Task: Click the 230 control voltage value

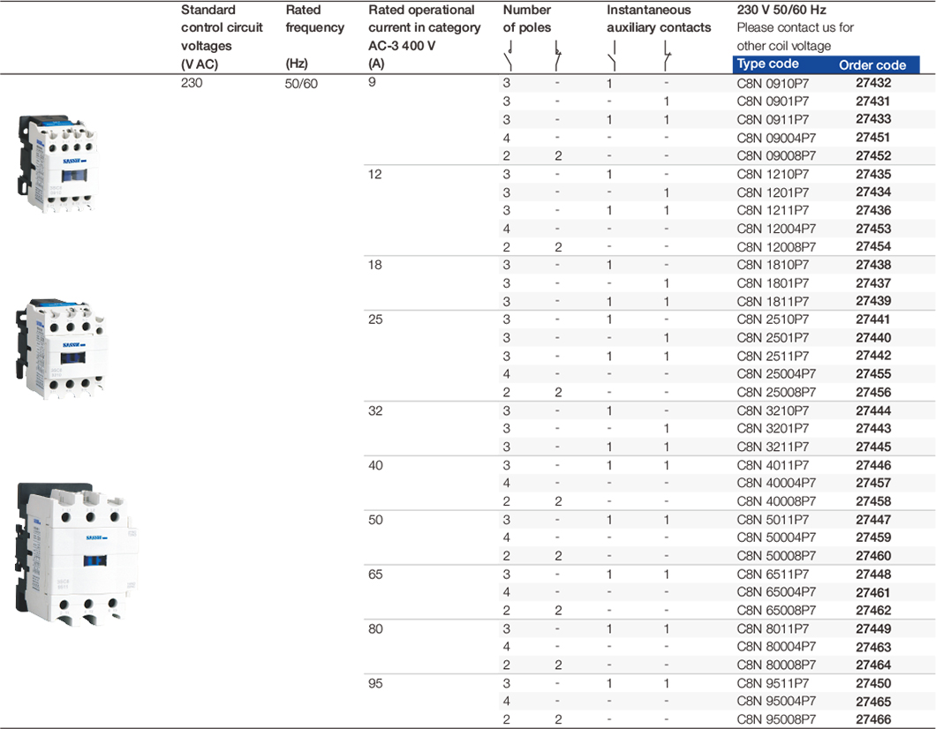Action: coord(192,83)
